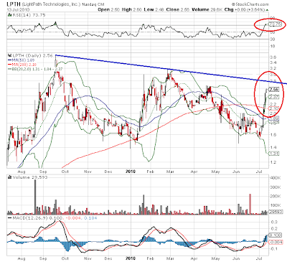Click the Jun label under the MACD panel
Image resolution: width=287 pixels, height=262 pixels.
236,258
